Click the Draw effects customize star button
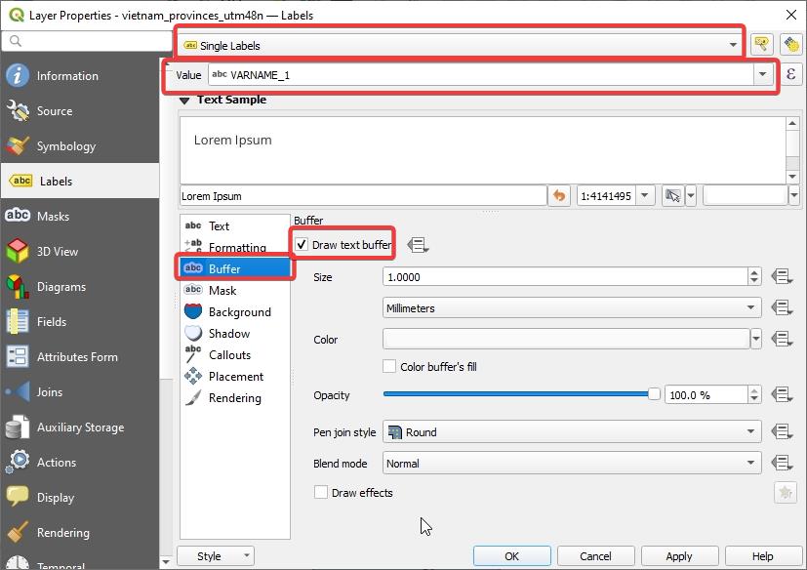 [x=785, y=493]
